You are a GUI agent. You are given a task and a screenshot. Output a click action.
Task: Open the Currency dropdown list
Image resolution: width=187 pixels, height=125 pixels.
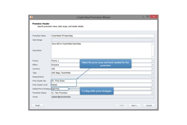pyautogui.click(x=153, y=69)
